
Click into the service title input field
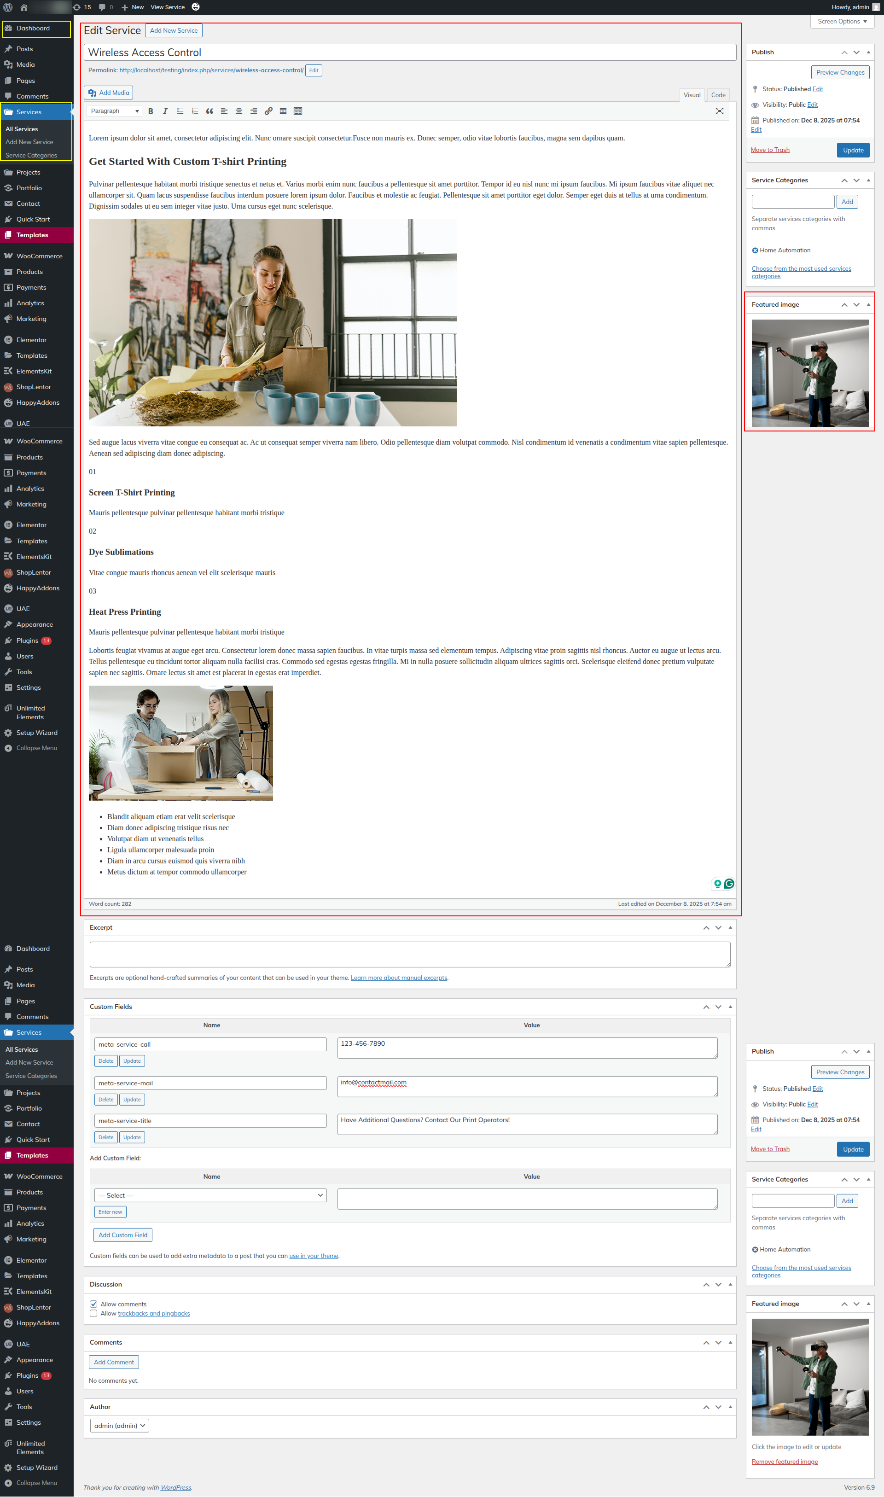click(409, 52)
